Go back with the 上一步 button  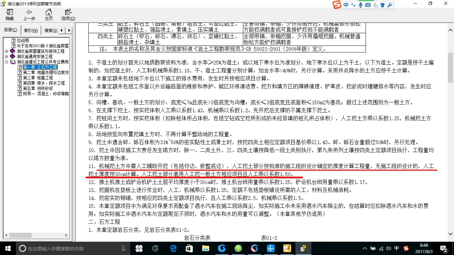tap(29, 15)
